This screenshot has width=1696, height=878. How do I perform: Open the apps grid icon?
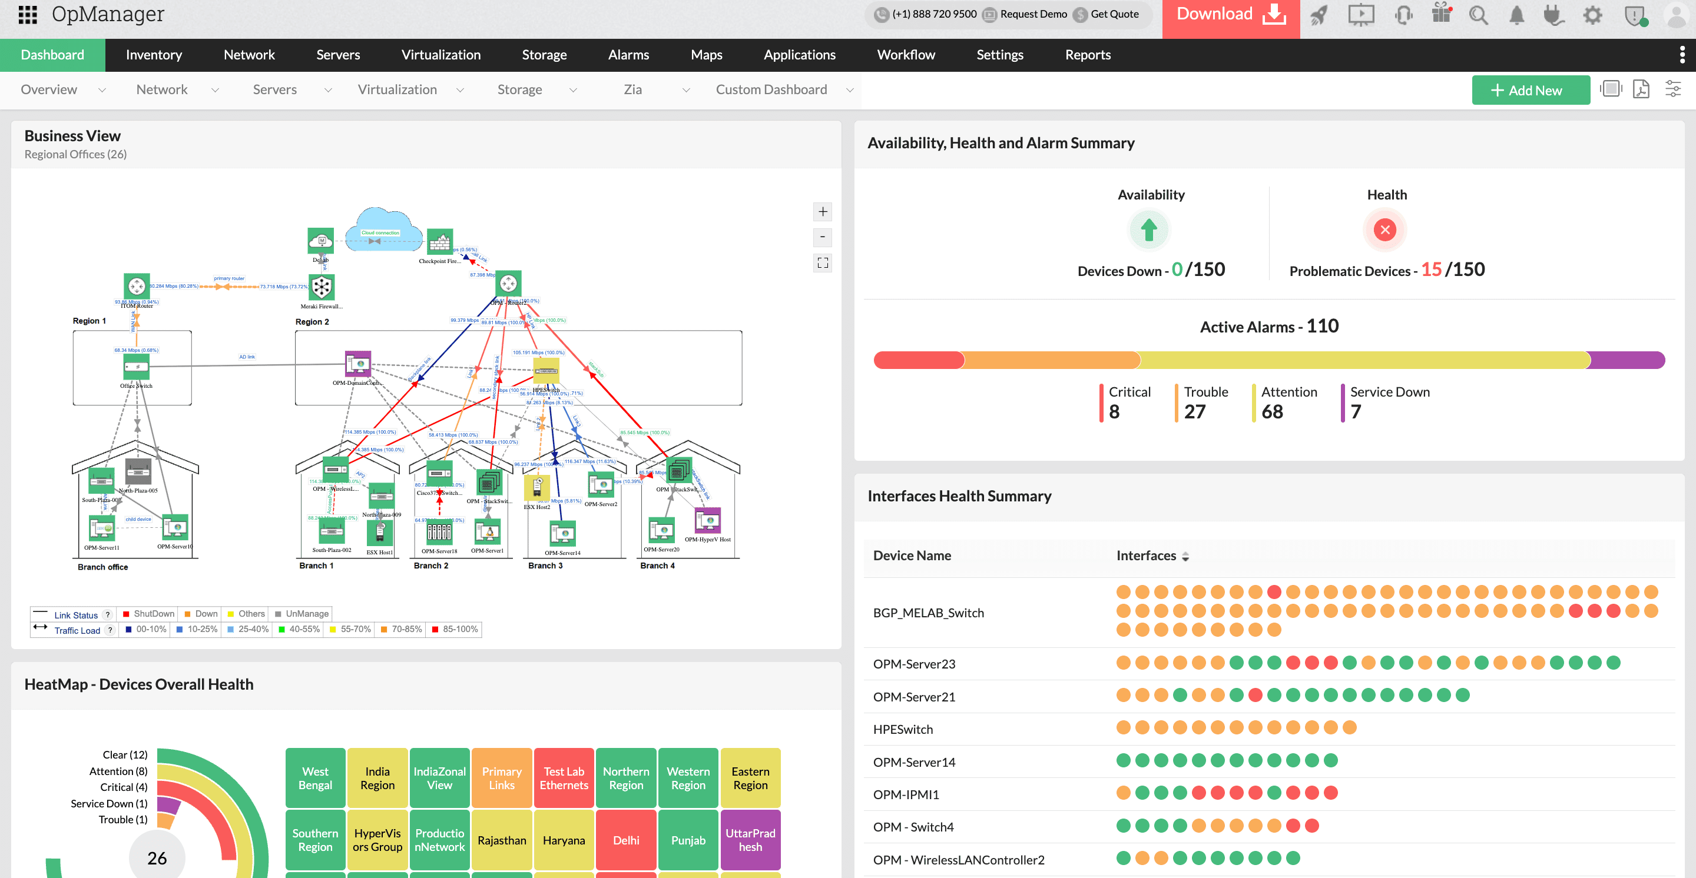(x=27, y=15)
